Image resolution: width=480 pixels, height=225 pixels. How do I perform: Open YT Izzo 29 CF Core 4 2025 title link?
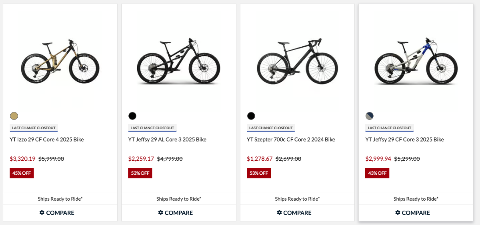click(x=47, y=140)
